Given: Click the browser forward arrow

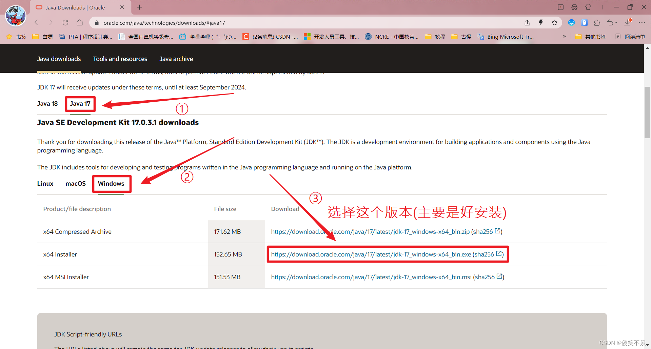Looking at the screenshot, I should (51, 23).
